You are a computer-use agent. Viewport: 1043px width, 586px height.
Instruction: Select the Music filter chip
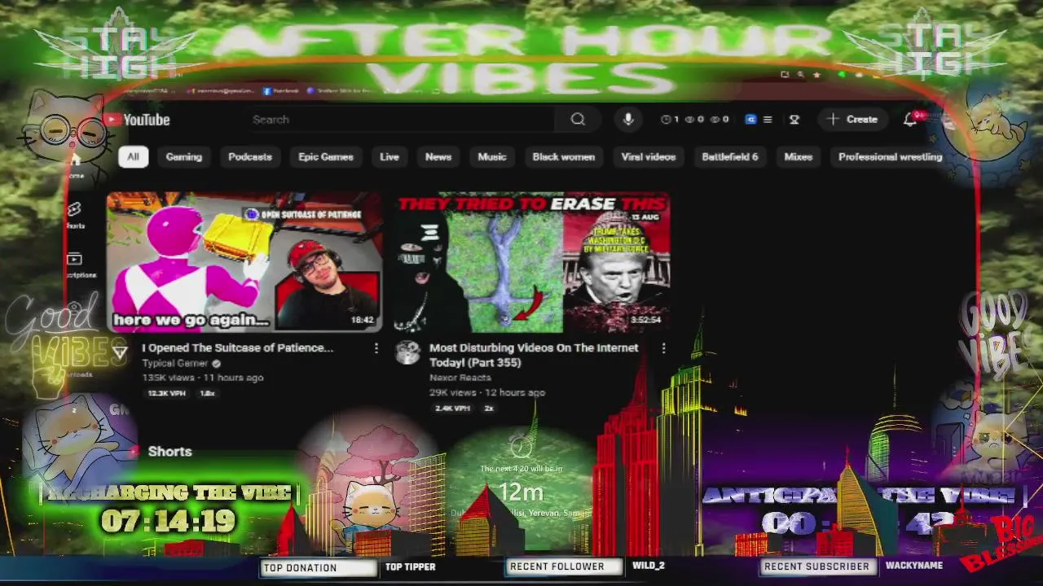click(x=492, y=157)
